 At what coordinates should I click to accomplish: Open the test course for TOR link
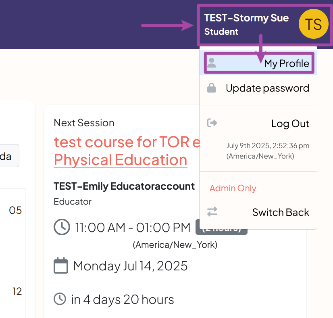pos(127,142)
